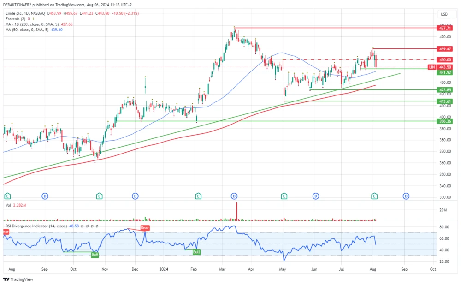This screenshot has height=285, width=461.
Task: Click the Bear divergence flag on RSI panel
Action: pos(144,227)
